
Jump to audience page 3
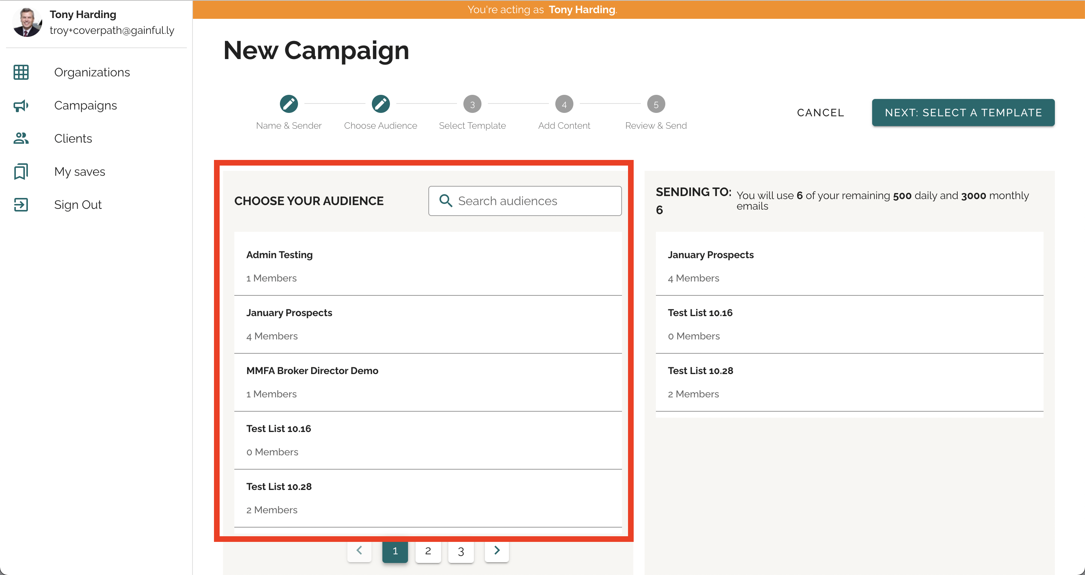tap(461, 551)
